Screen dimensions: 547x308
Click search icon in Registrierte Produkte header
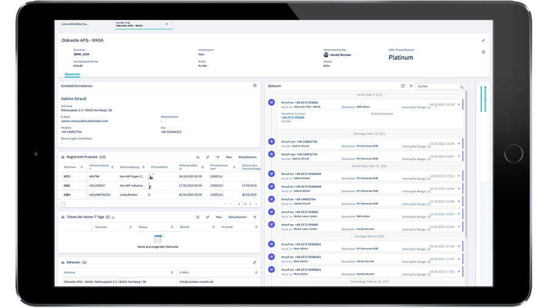[x=198, y=156]
